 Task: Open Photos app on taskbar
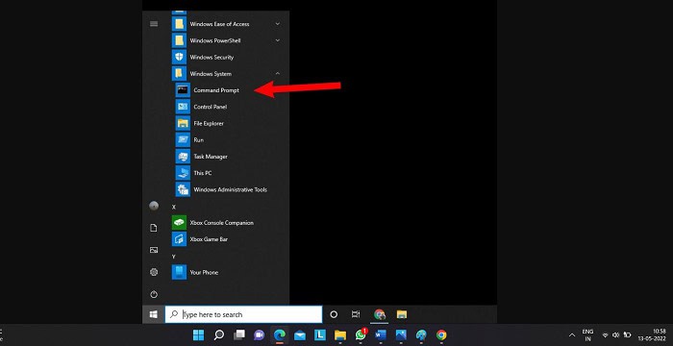point(401,334)
